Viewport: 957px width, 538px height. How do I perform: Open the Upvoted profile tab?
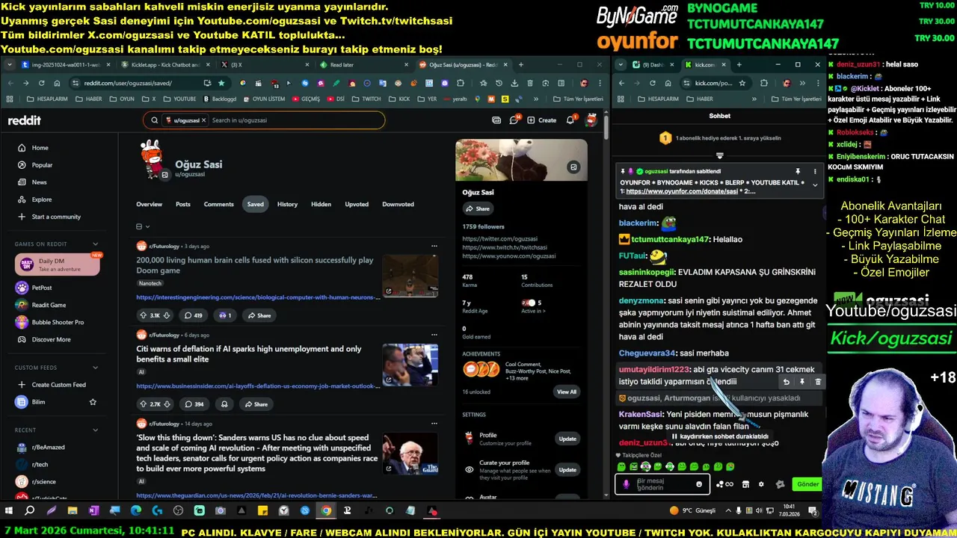[357, 204]
